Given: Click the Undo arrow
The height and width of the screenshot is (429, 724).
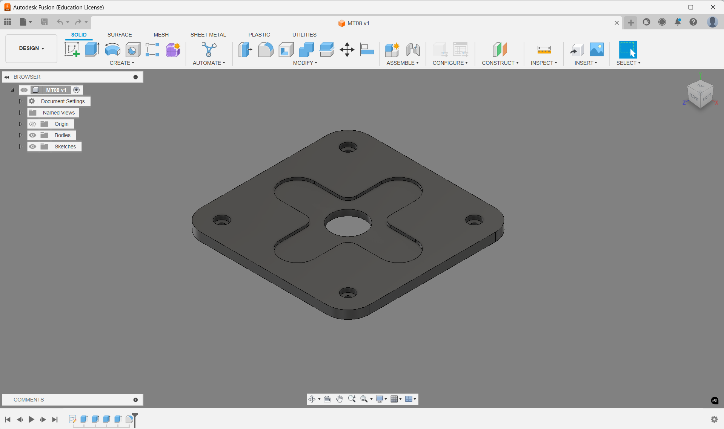Looking at the screenshot, I should pyautogui.click(x=60, y=22).
